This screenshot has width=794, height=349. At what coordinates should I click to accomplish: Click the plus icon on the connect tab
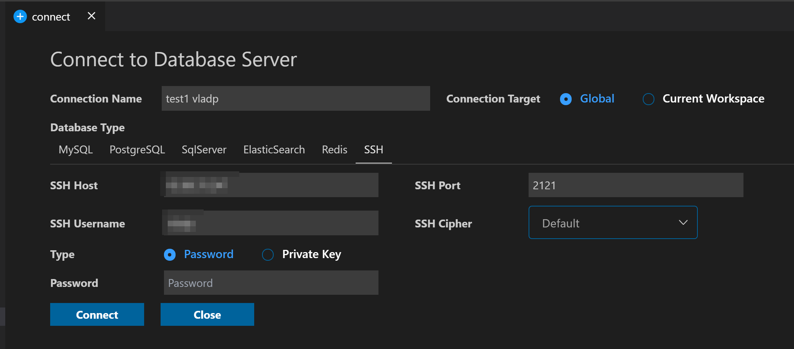coord(20,16)
